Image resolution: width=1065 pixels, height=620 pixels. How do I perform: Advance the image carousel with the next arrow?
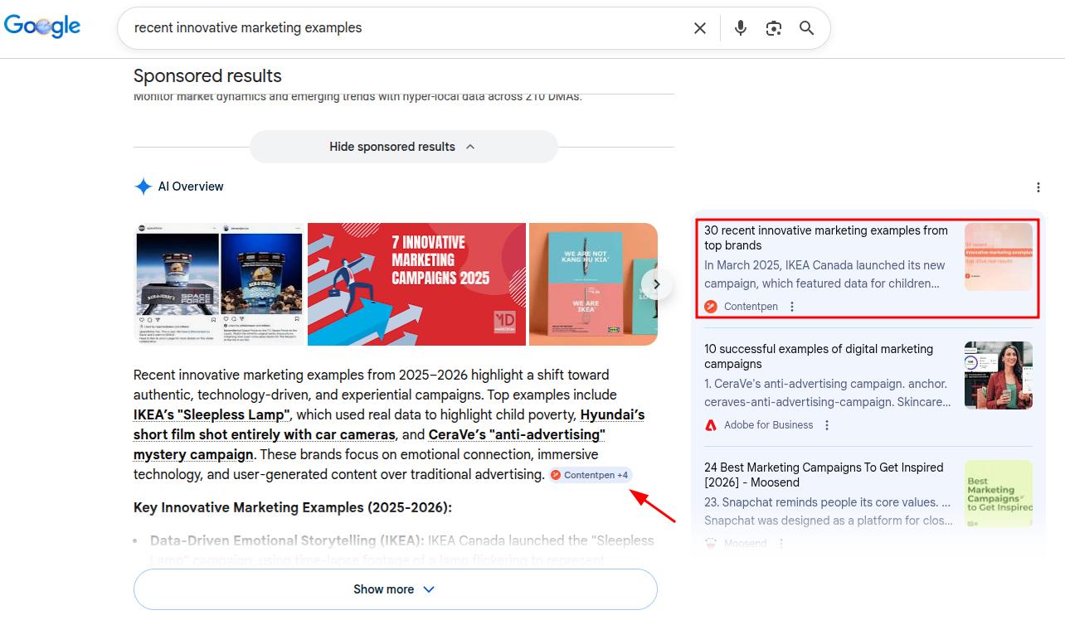pyautogui.click(x=656, y=283)
